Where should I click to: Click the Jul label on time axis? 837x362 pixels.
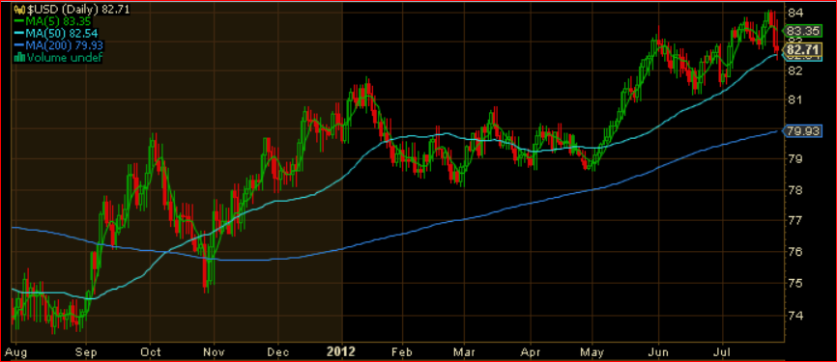click(x=723, y=351)
